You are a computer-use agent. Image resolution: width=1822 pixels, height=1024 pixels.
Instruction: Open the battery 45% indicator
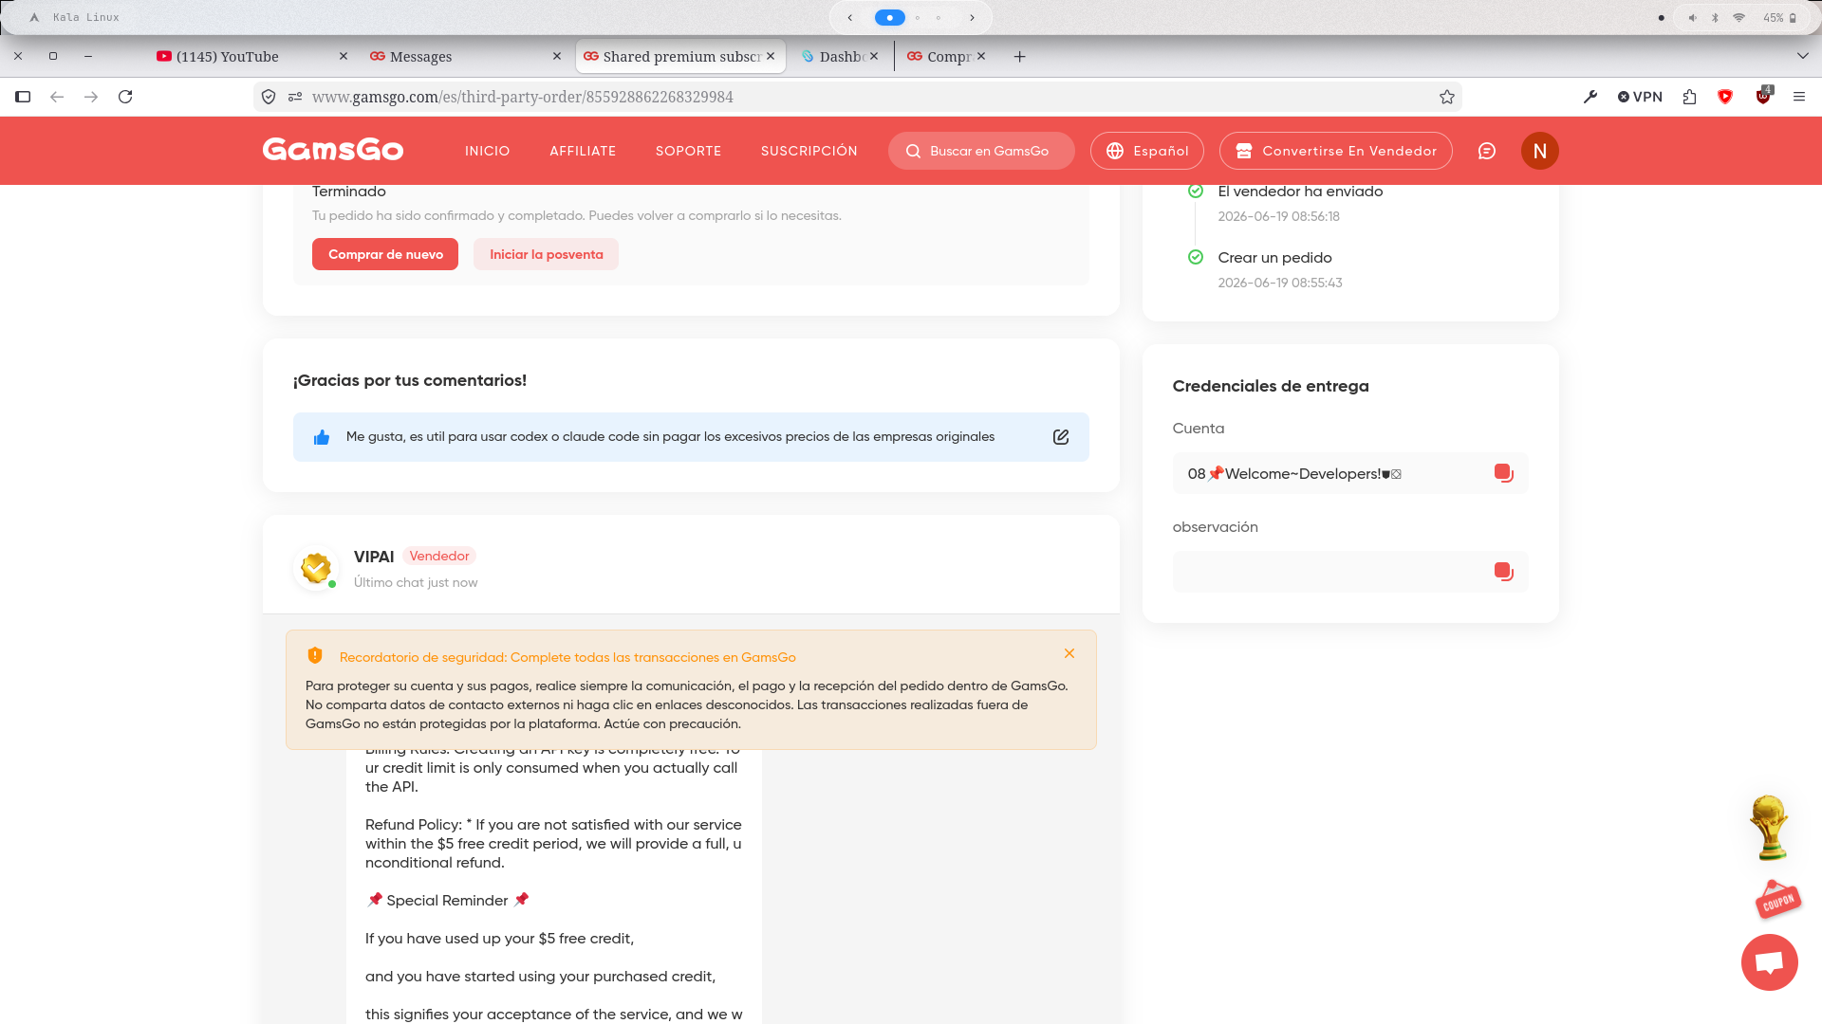pyautogui.click(x=1780, y=17)
